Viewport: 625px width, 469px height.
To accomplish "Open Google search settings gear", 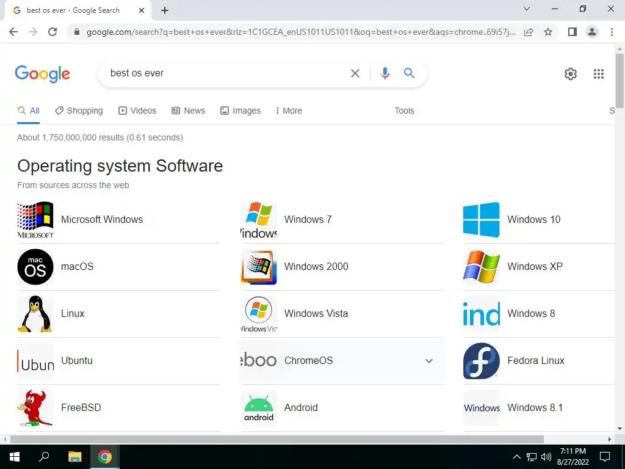I will coord(571,74).
